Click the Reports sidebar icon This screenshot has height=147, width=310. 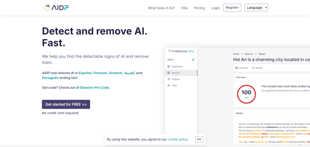click(168, 73)
